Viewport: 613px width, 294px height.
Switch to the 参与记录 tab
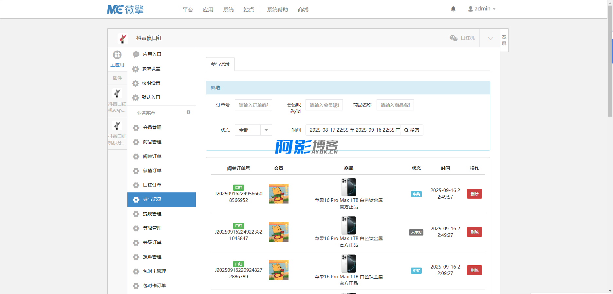220,64
